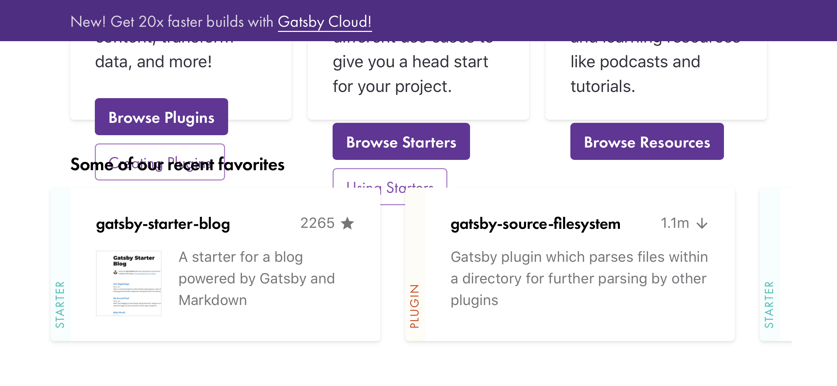This screenshot has height=386, width=837.
Task: Open the Gatsby Cloud announcement link
Action: click(324, 22)
